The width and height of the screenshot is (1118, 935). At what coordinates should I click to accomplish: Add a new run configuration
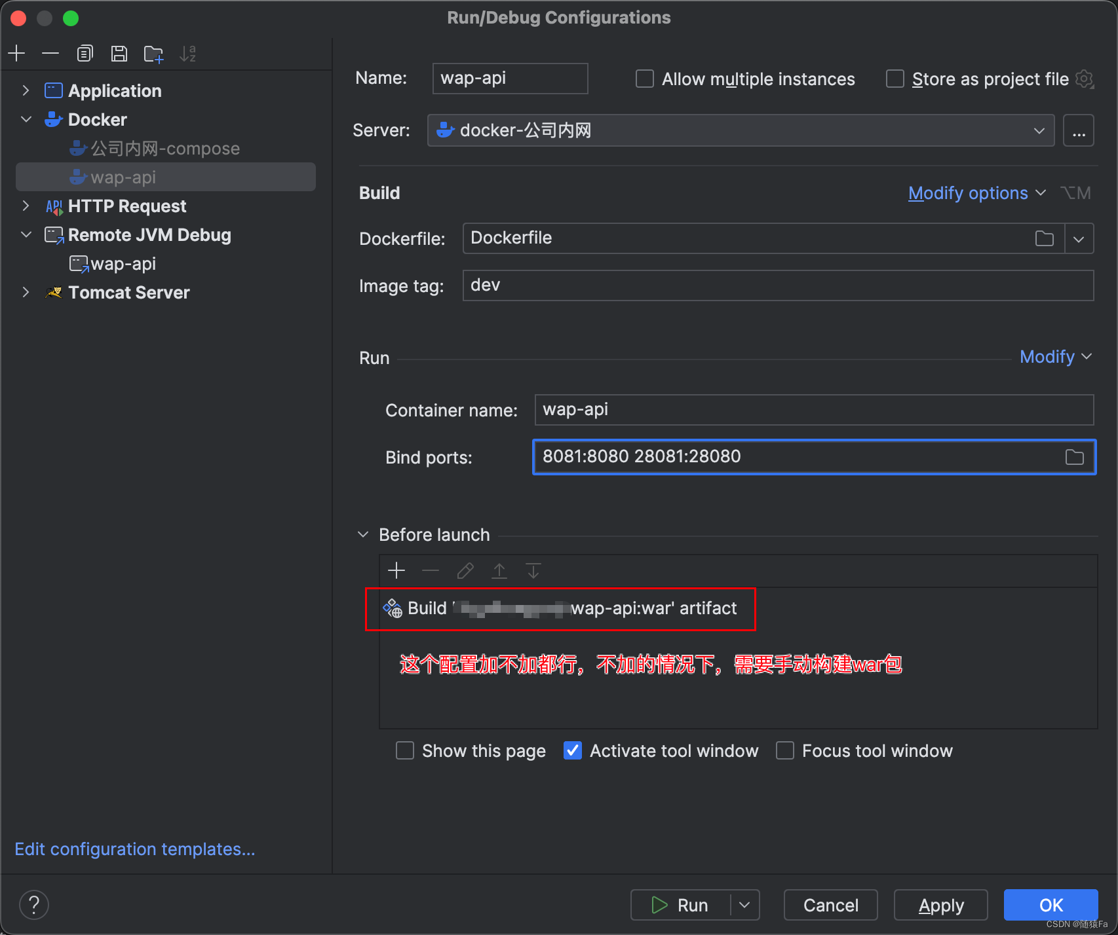click(16, 53)
